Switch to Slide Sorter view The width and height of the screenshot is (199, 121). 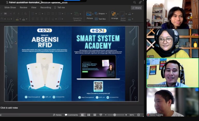click(x=89, y=115)
